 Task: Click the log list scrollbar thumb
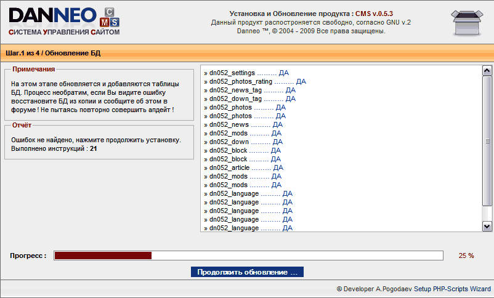click(x=487, y=142)
